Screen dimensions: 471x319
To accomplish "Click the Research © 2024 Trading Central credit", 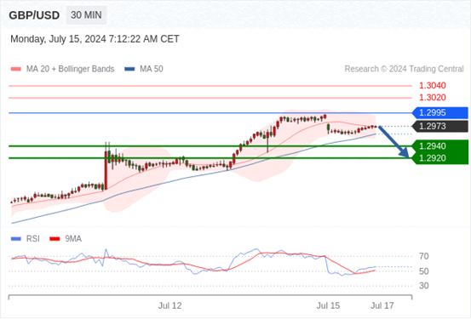I will [x=404, y=69].
